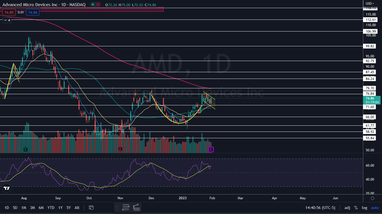
Task: Select the All time range
Action: coord(77,208)
